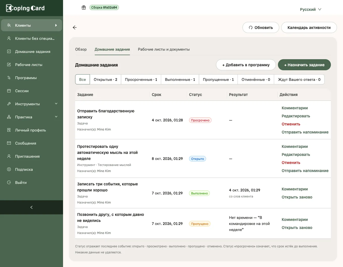Click the Coping Card logo

[25, 8]
